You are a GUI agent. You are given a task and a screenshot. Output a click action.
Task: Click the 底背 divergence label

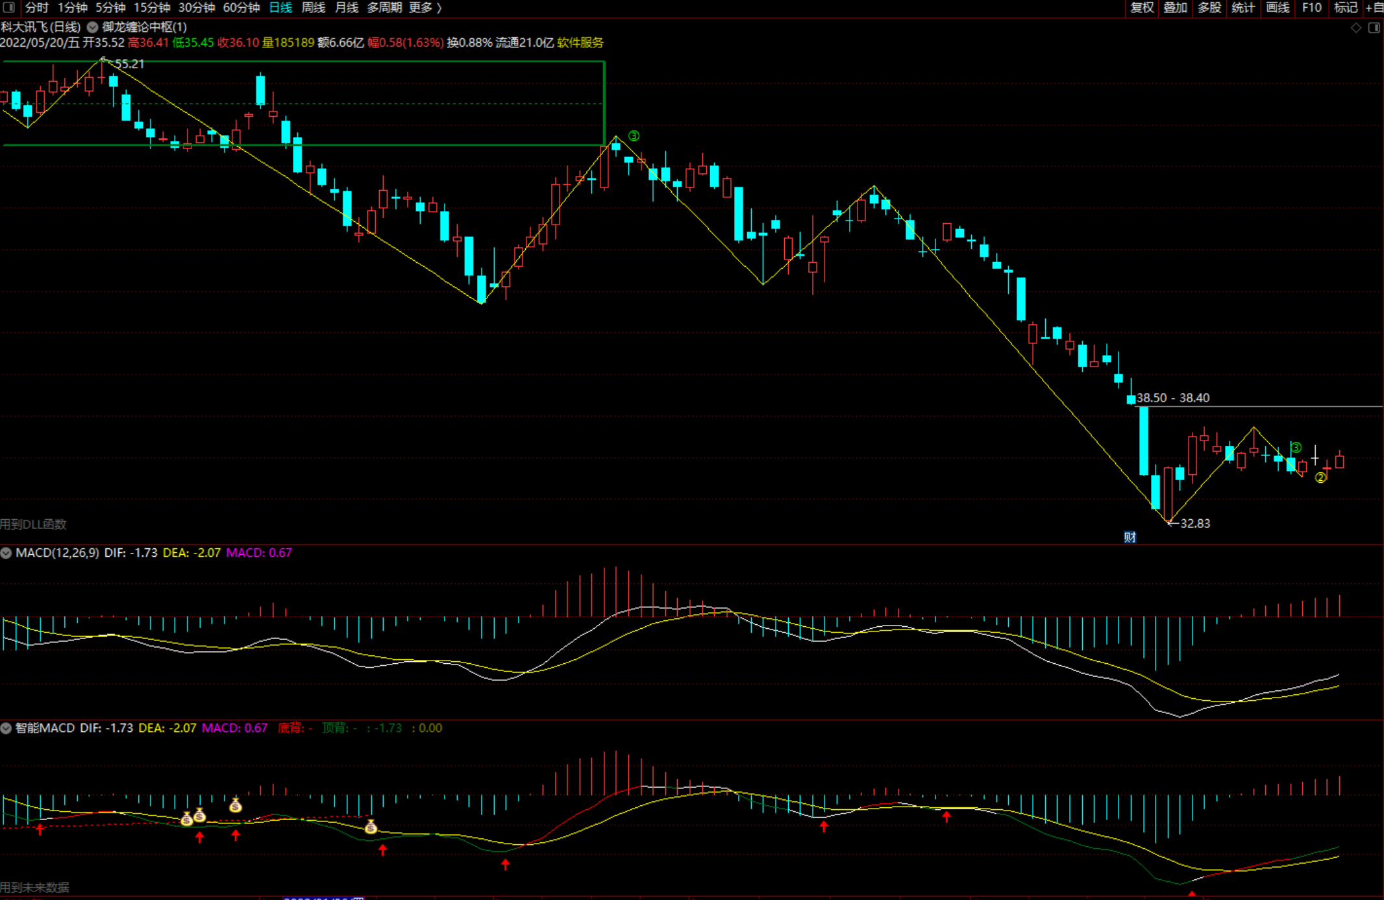tap(295, 728)
